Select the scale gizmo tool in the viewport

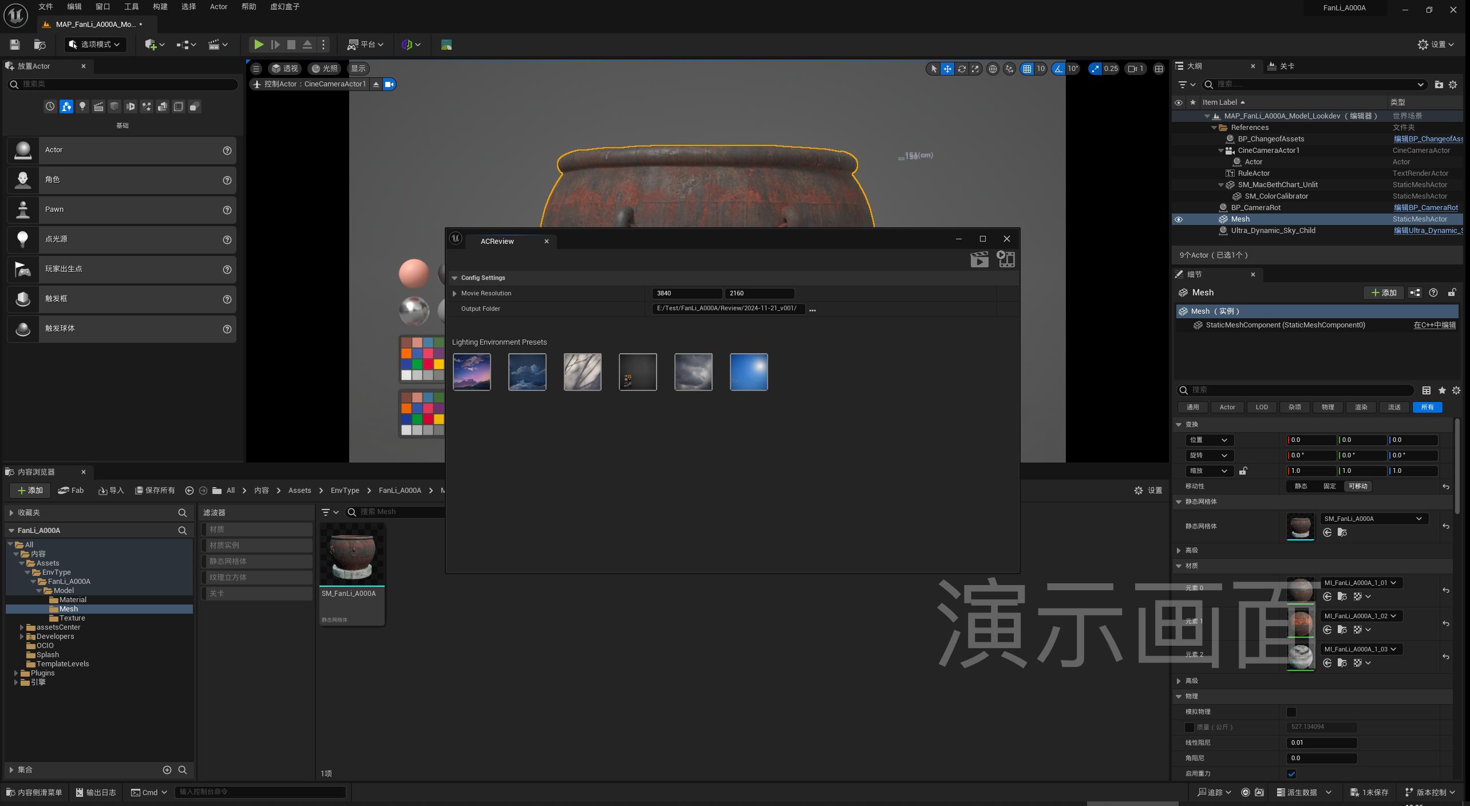(x=975, y=69)
